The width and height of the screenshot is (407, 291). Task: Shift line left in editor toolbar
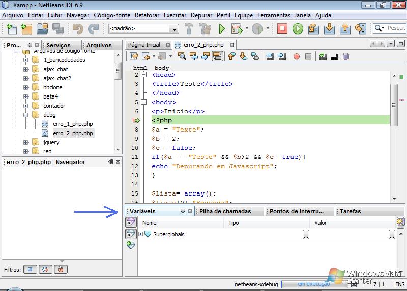(270, 56)
